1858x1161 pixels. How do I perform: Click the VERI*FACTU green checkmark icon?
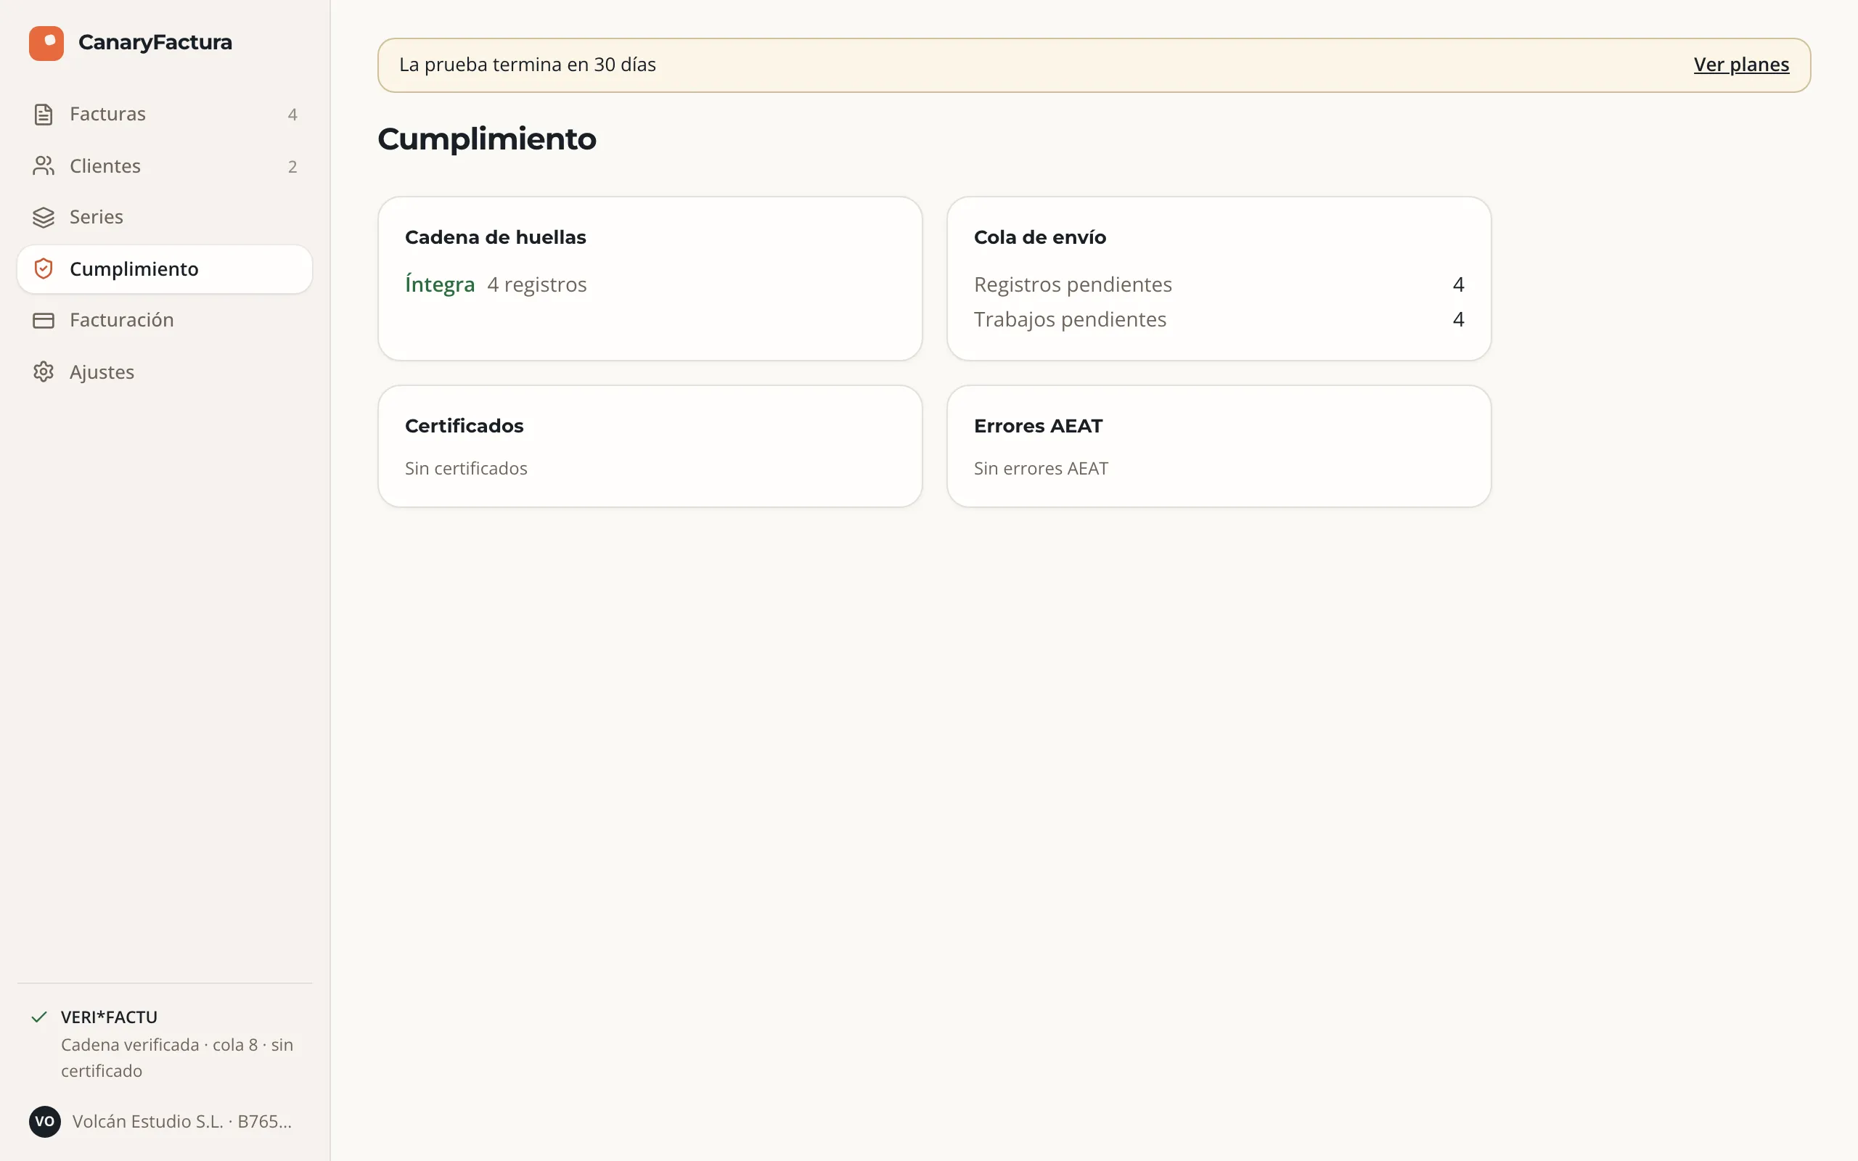click(39, 1017)
